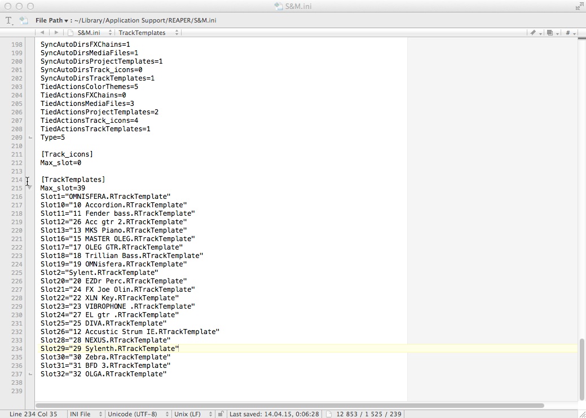Click the document statistics page icon
586x418 pixels.
tap(329, 414)
